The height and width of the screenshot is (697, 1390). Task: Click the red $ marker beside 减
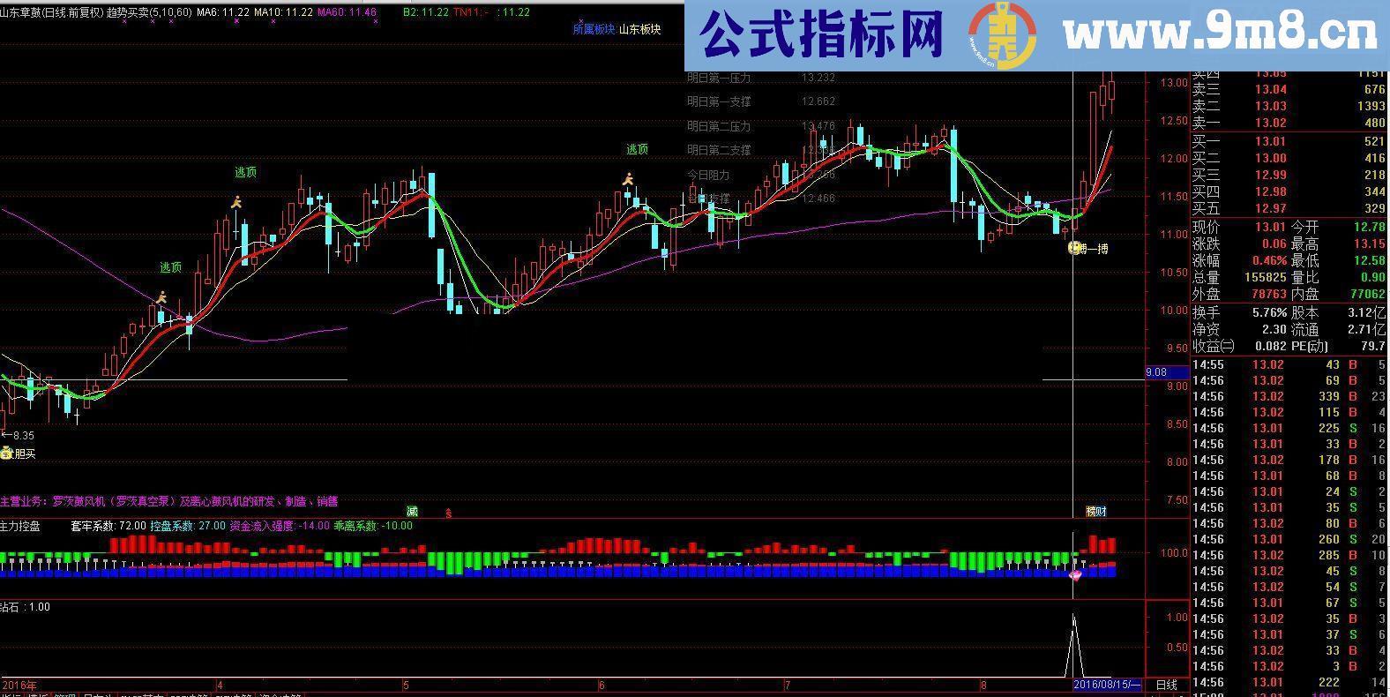pyautogui.click(x=448, y=512)
